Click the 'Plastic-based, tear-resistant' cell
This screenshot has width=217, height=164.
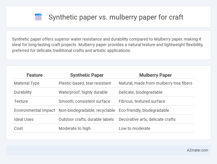pos(87,83)
